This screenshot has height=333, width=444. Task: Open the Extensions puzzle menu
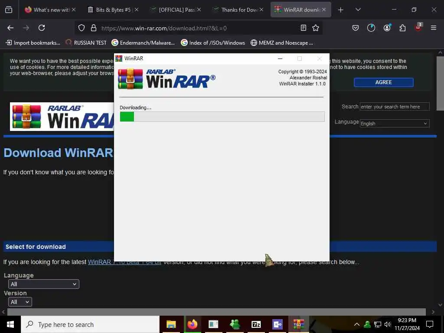coord(402,28)
